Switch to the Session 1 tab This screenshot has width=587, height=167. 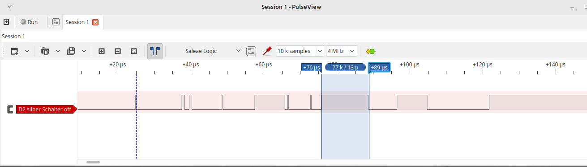[77, 22]
